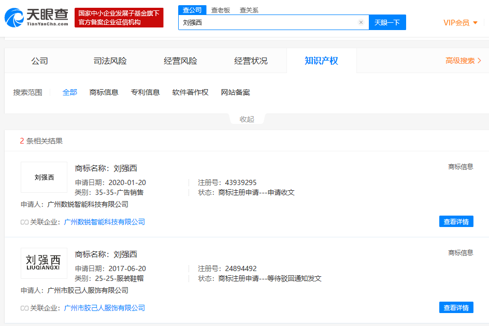The height and width of the screenshot is (326, 489).
Task: Click the link icon beside second related company
Action: pos(24,308)
